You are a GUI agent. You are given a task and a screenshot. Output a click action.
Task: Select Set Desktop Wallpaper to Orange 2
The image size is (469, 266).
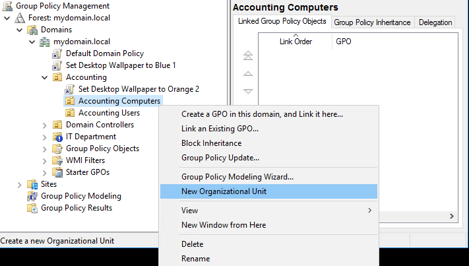click(x=139, y=89)
